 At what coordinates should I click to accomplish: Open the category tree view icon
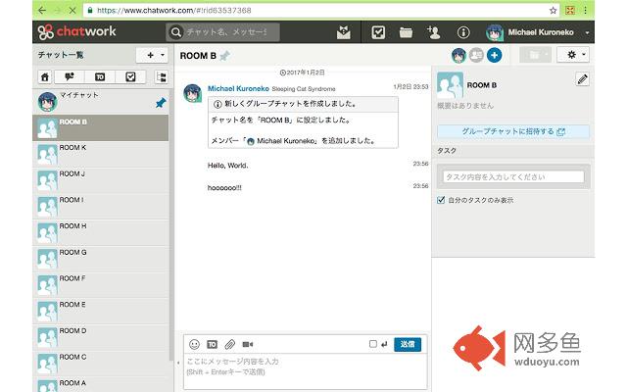point(162,76)
